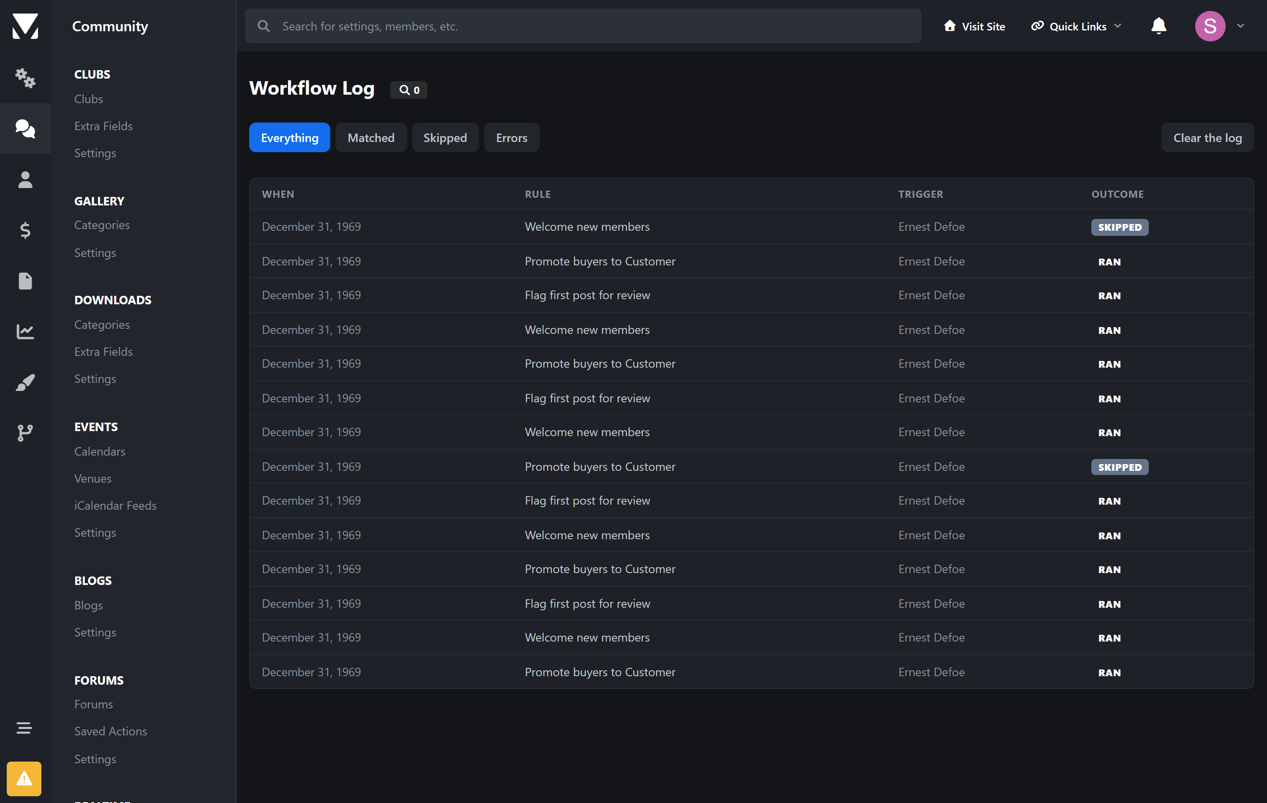The width and height of the screenshot is (1267, 803).
Task: Open Saved Actions under Forums
Action: pyautogui.click(x=111, y=732)
